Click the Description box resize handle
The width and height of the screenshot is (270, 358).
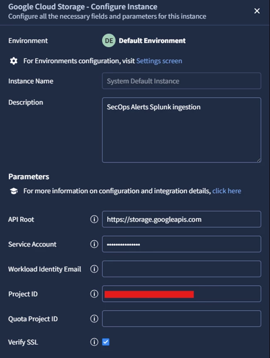click(258, 160)
